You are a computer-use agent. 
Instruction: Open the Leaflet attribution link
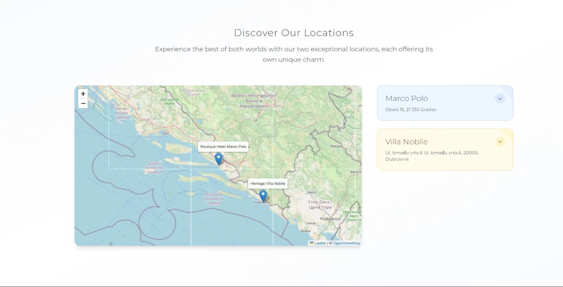(x=320, y=243)
